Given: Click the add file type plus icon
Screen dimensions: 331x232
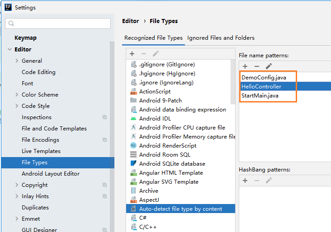Looking at the screenshot, I should (132, 54).
